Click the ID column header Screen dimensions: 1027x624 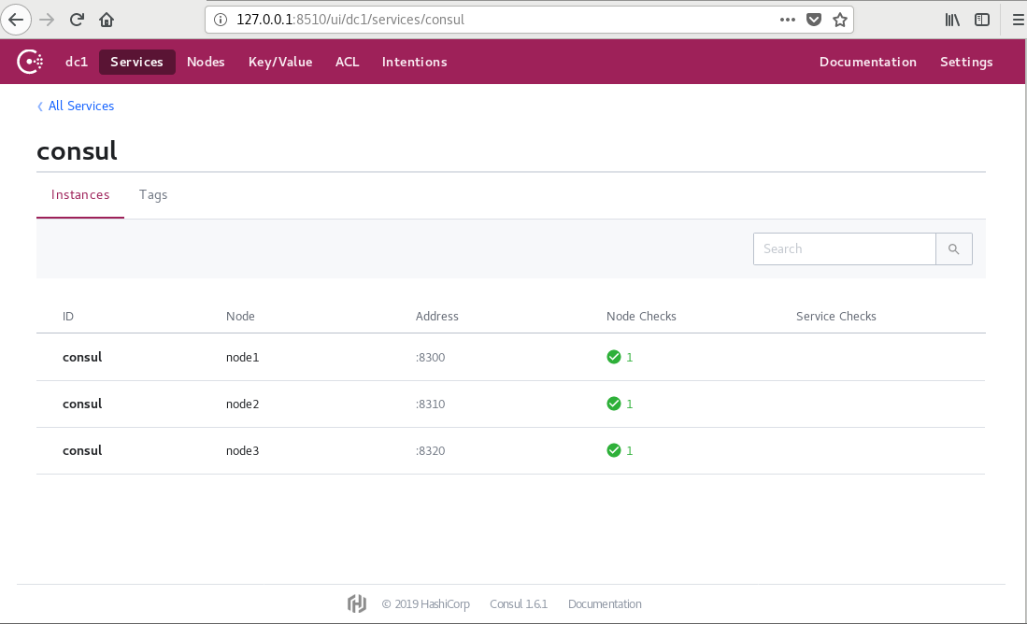[x=68, y=317]
